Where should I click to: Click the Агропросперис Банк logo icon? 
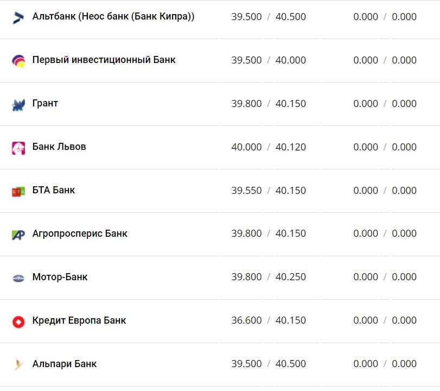[x=18, y=235]
